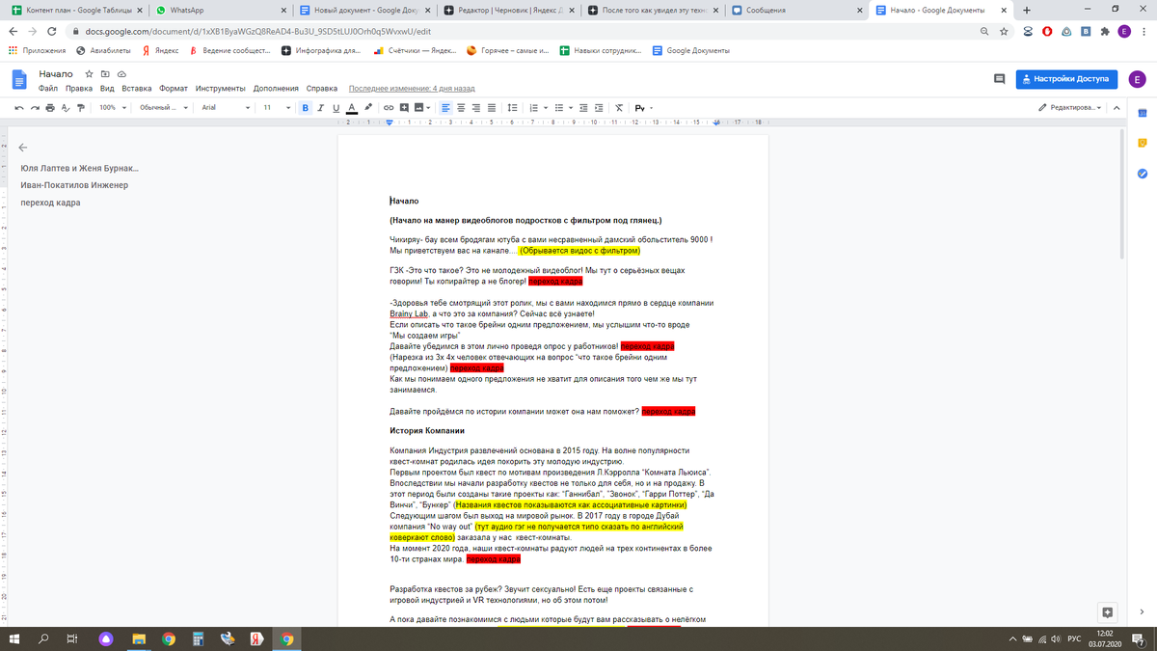Image resolution: width=1157 pixels, height=651 pixels.
Task: Open the Правка menu
Action: 79,88
